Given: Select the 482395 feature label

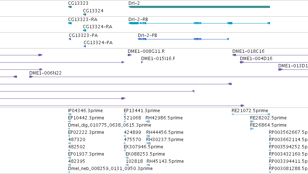Looking at the screenshot, I should (x=77, y=161).
